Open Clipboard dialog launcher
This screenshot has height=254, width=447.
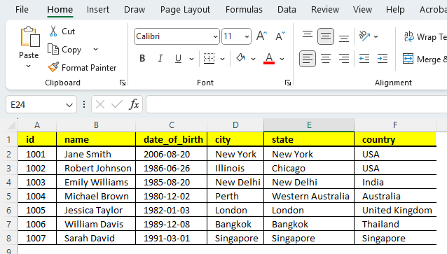(123, 83)
